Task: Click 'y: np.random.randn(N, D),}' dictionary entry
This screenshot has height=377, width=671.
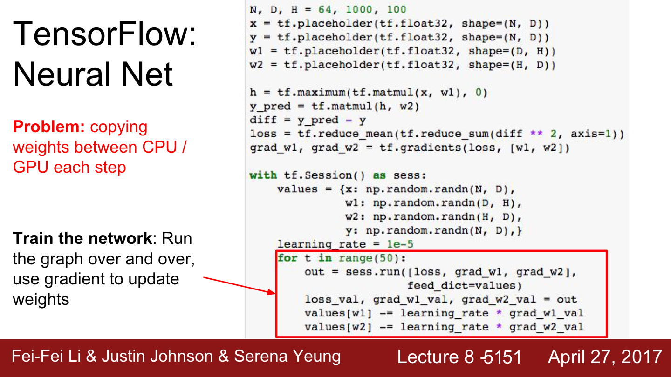Action: pyautogui.click(x=433, y=231)
